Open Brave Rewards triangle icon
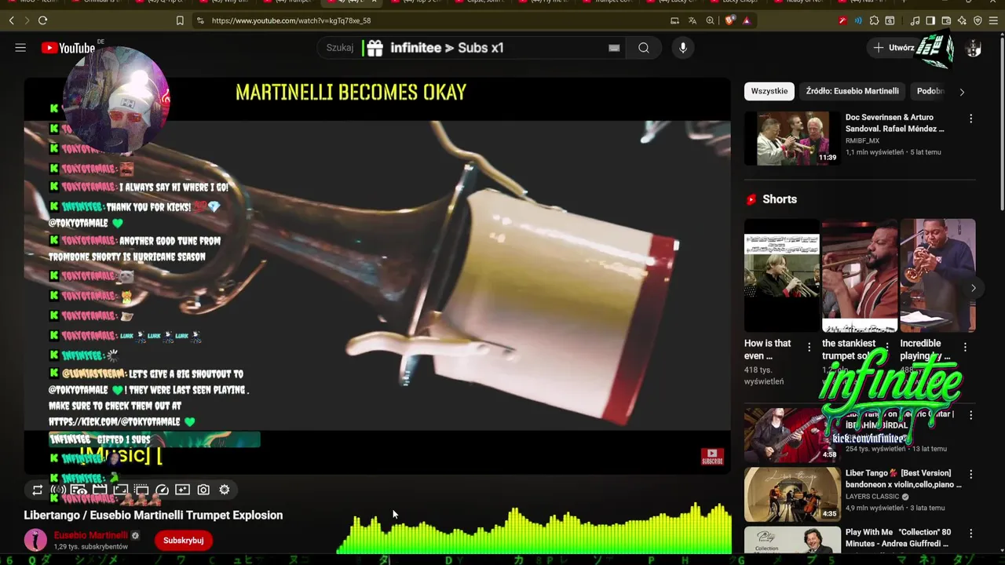The image size is (1005, 565). [746, 20]
